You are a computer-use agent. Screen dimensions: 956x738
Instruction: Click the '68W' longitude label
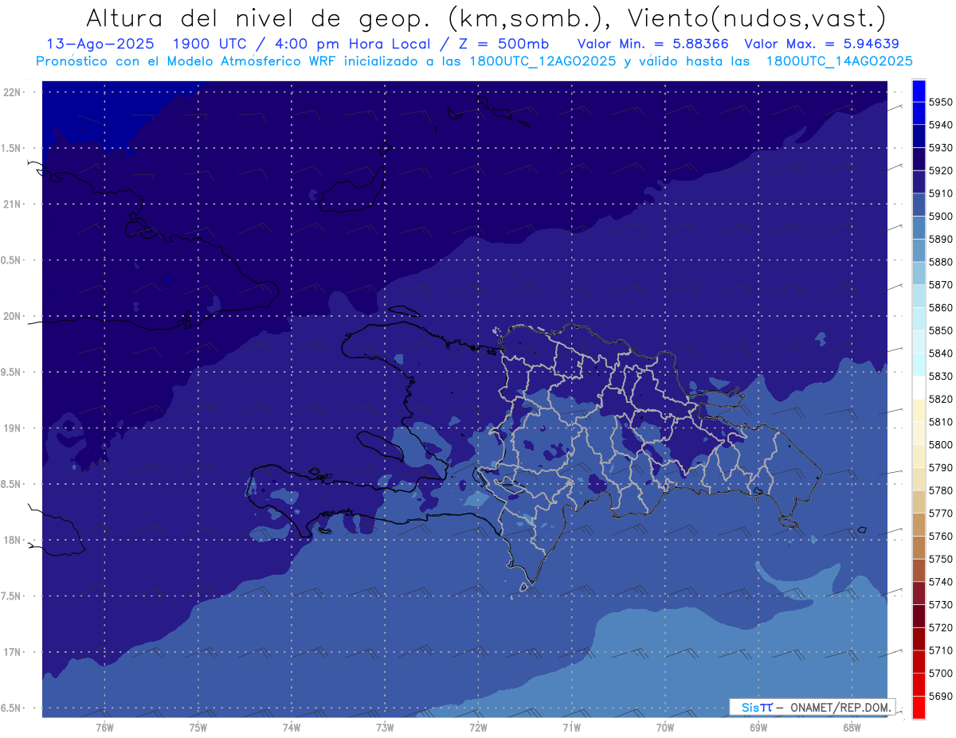(851, 727)
